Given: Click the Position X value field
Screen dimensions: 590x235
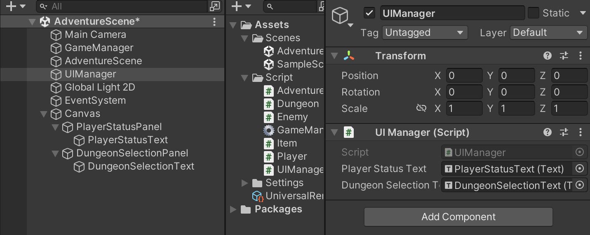Looking at the screenshot, I should [464, 76].
